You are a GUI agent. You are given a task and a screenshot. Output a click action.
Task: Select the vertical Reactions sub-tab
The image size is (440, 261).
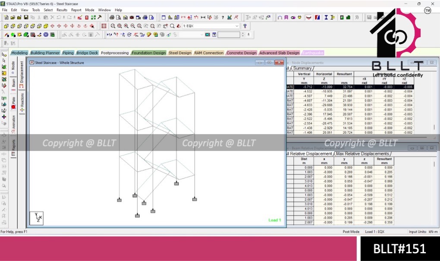coord(22,102)
